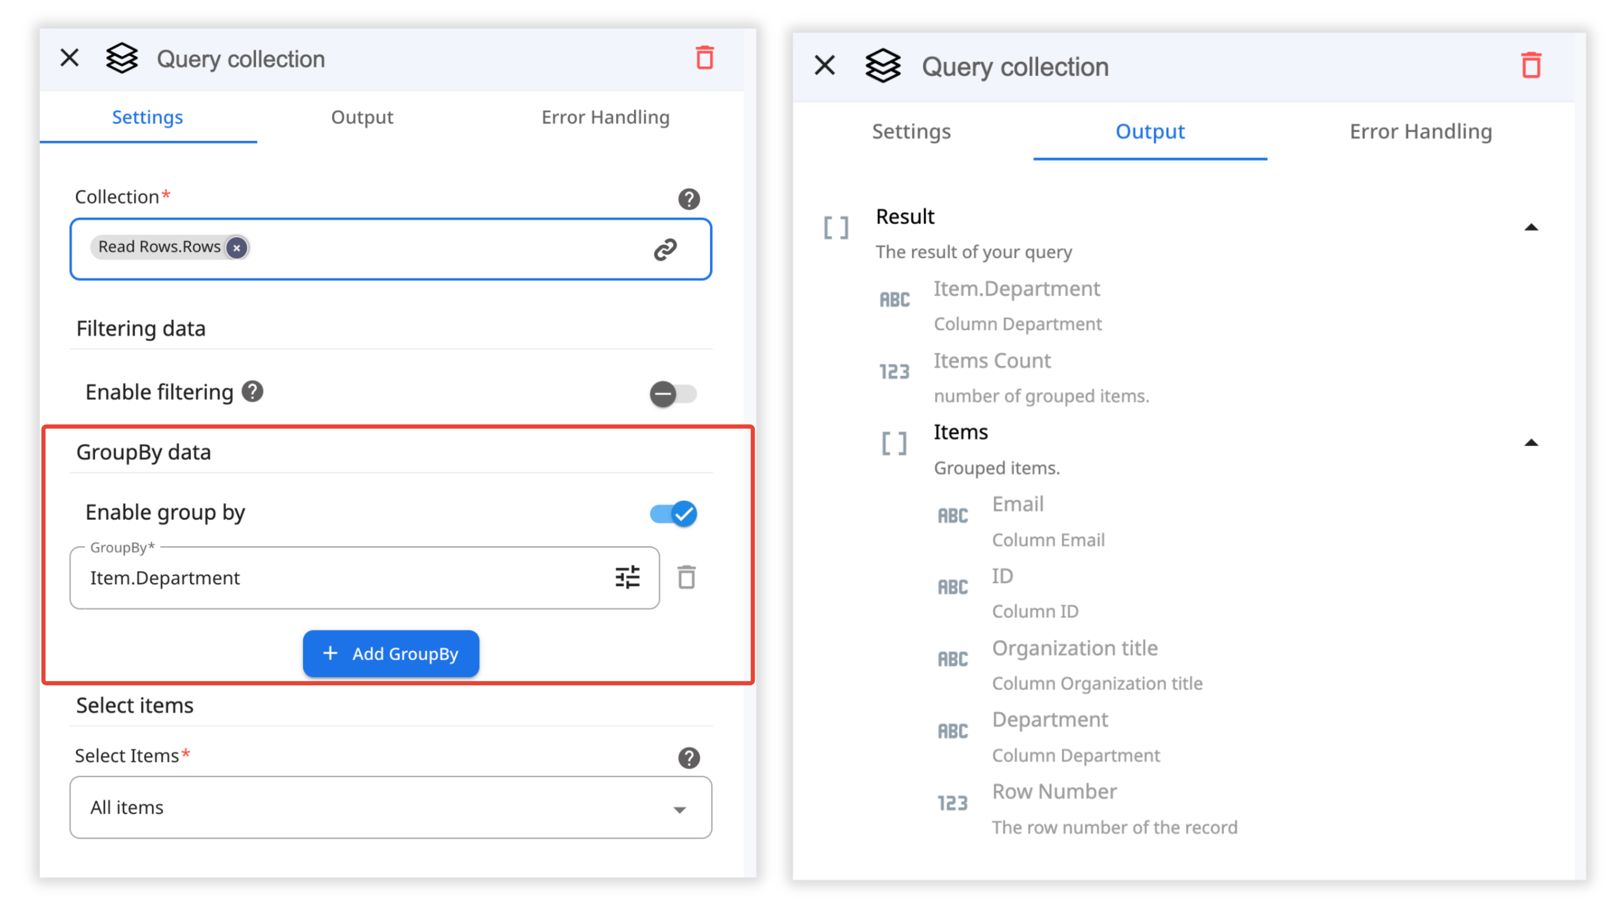Remove the Read Rows.Rows chip

click(236, 248)
